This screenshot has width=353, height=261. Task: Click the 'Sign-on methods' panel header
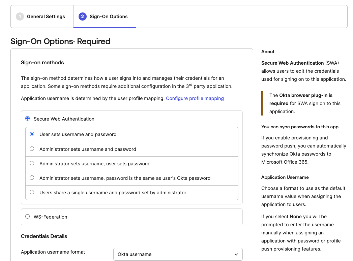[x=42, y=62]
